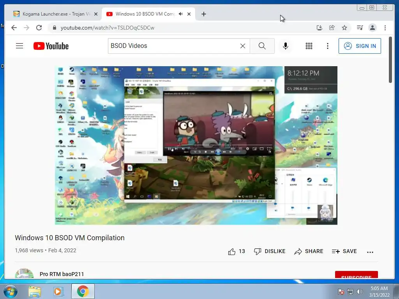Open the volume speaker tray icon
The image size is (399, 299).
tap(360, 291)
